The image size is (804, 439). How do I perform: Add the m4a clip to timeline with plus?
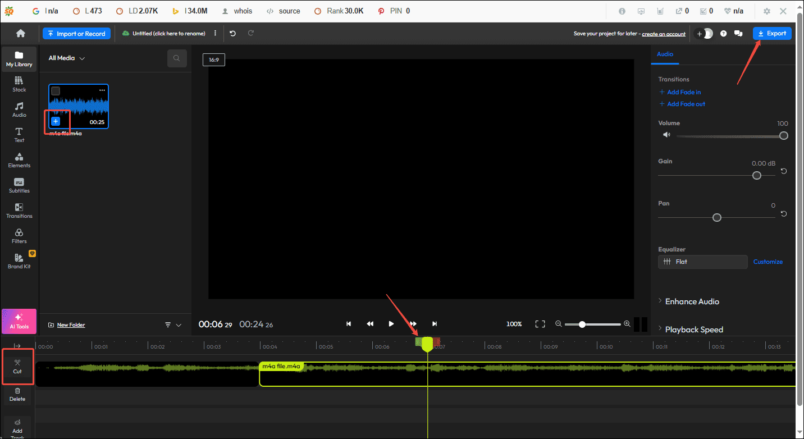click(x=56, y=121)
